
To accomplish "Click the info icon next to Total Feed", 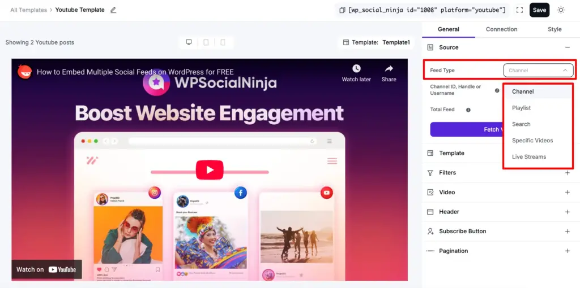I will coord(468,110).
